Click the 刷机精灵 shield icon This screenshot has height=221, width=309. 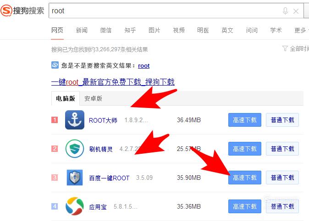(75, 149)
